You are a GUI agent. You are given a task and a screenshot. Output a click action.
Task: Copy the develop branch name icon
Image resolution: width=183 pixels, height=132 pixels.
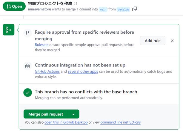[x=134, y=9]
